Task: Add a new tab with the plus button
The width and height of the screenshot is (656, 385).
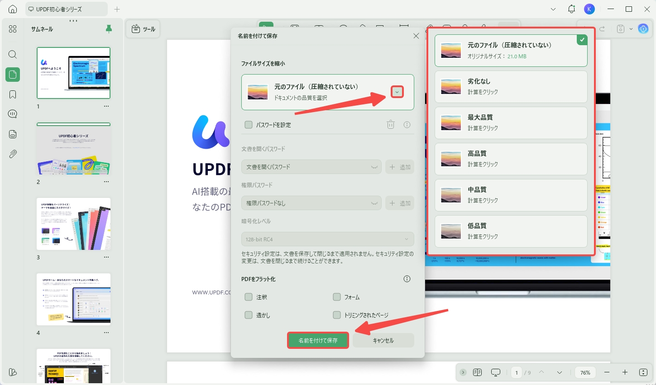Action: 117,9
